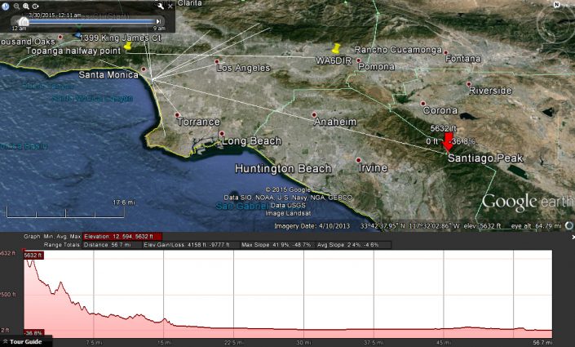Image resolution: width=575 pixels, height=347 pixels.
Task: Click the Corona city marker dot
Action: click(x=422, y=104)
